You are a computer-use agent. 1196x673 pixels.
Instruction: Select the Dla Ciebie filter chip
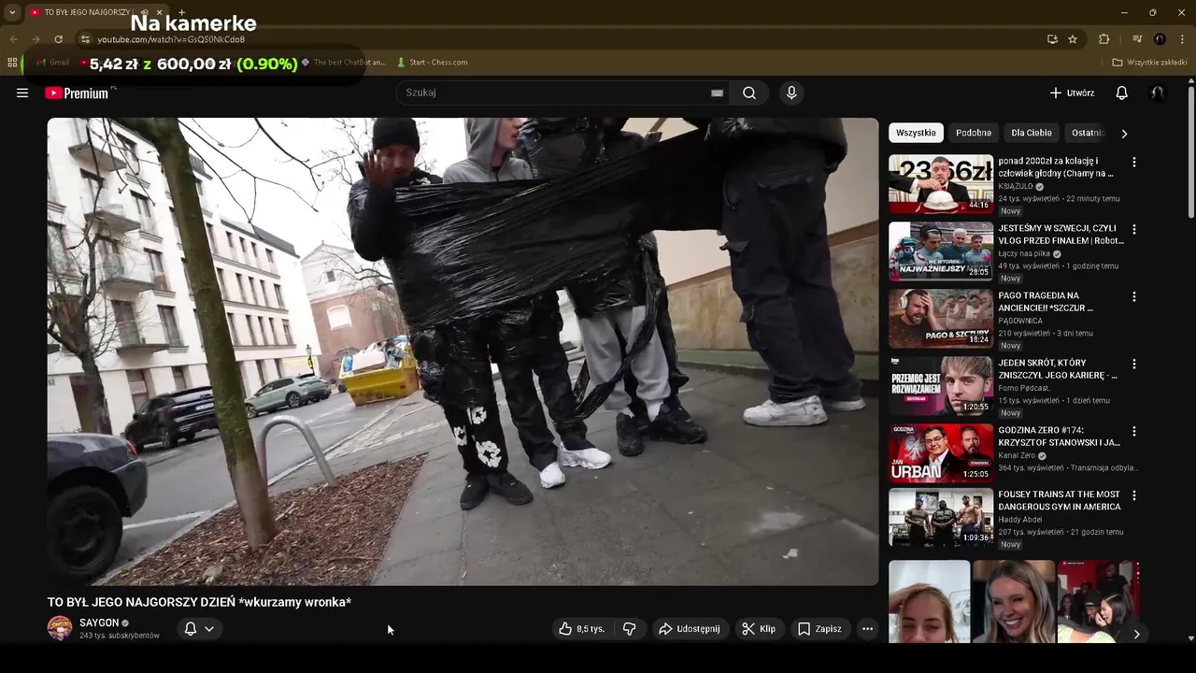[1032, 133]
